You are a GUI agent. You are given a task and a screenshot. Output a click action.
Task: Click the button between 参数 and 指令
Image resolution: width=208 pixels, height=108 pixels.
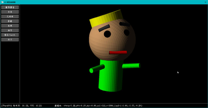coord(10,26)
